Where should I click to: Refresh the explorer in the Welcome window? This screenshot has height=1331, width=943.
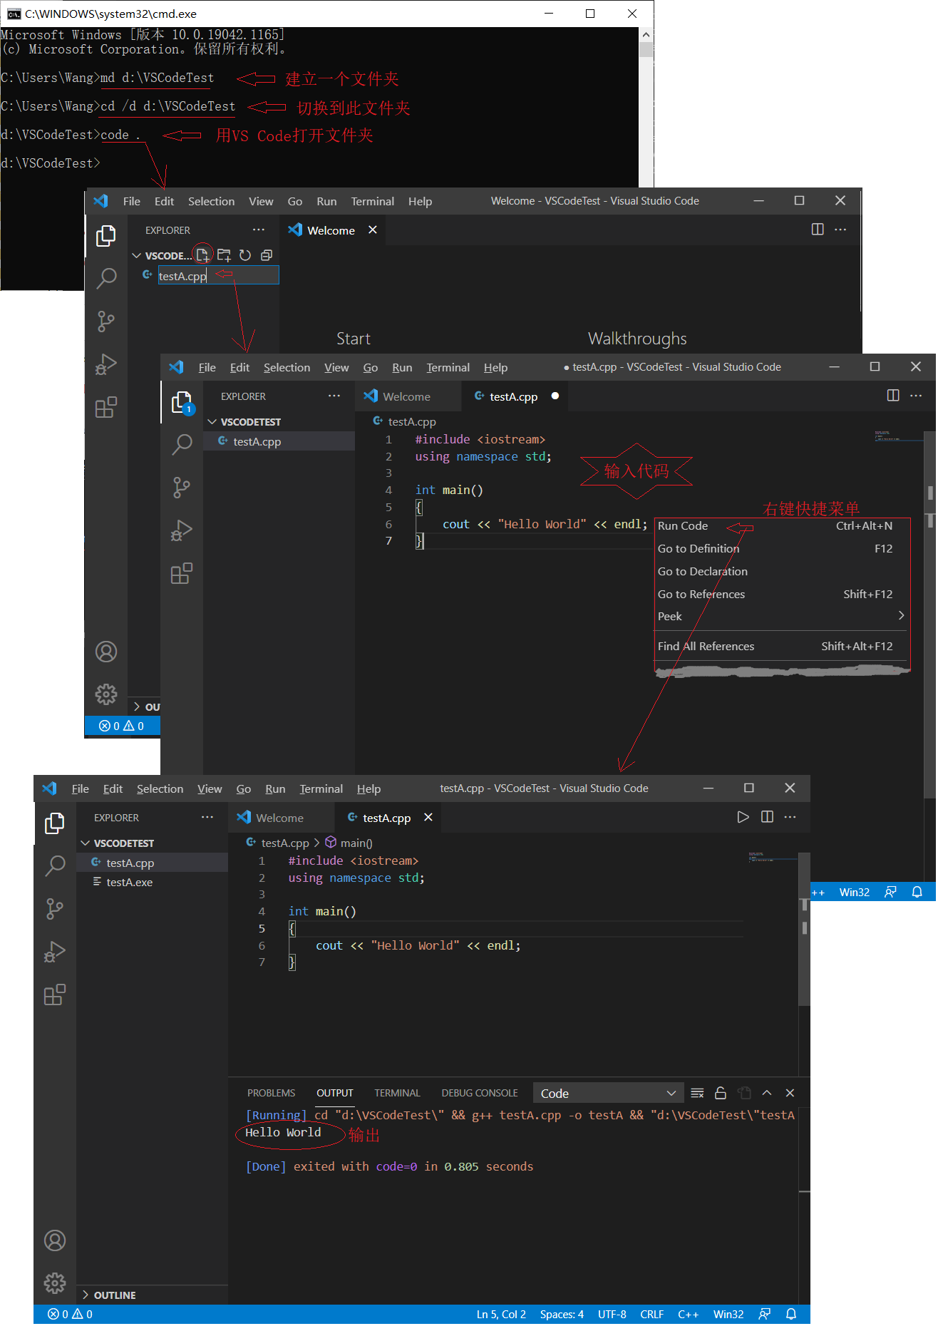(x=245, y=255)
